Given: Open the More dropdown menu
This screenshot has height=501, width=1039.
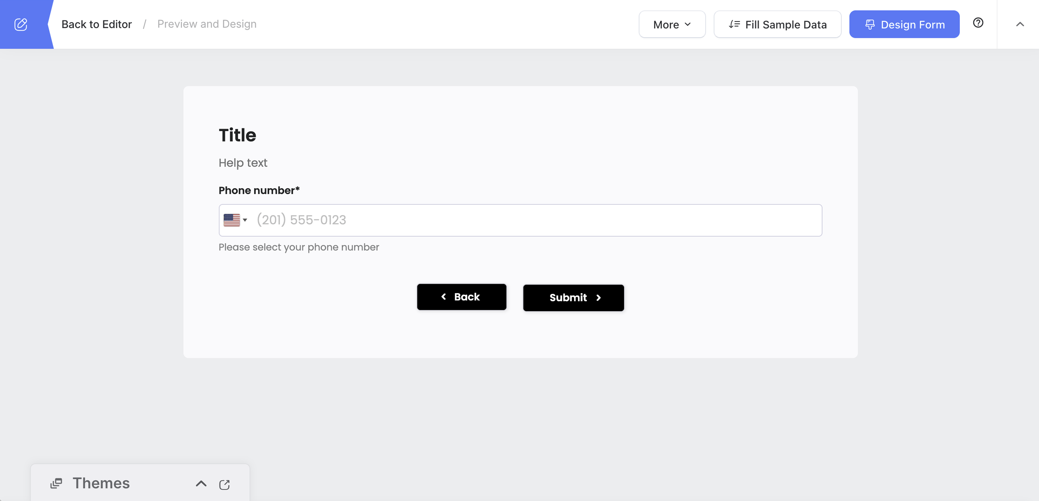Looking at the screenshot, I should click(672, 25).
